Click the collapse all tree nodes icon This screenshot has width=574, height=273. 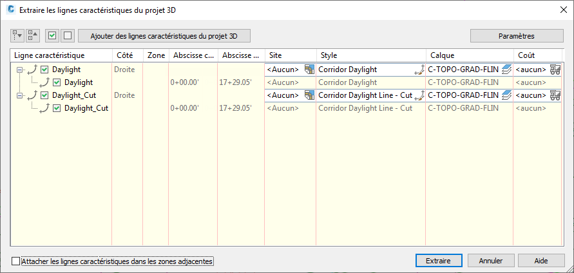point(31,35)
